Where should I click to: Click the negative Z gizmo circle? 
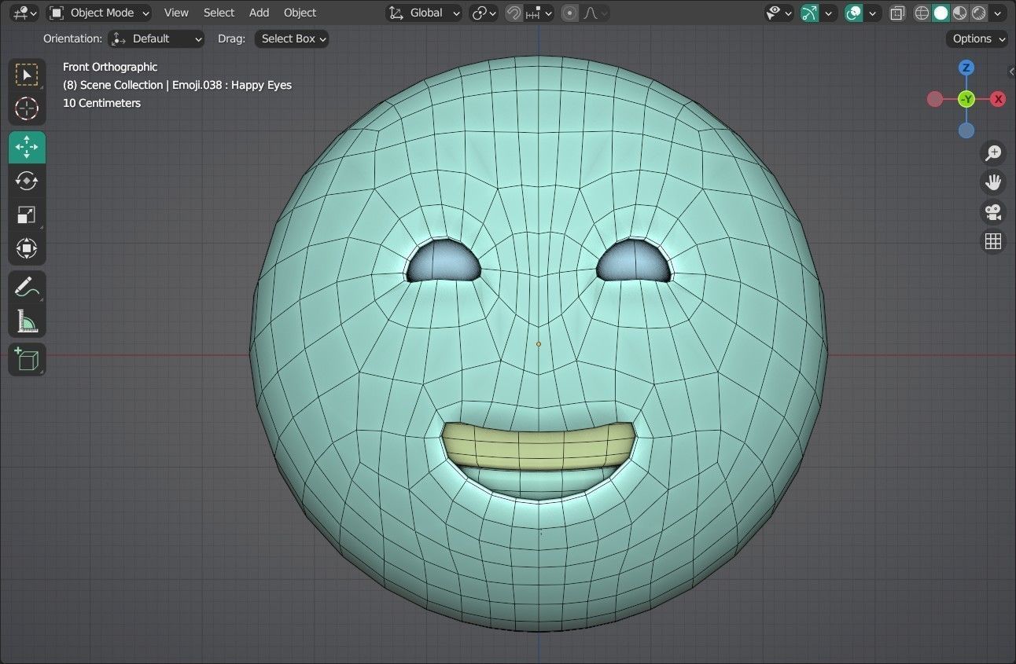coord(966,130)
